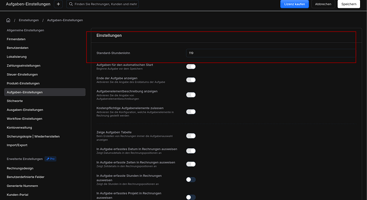This screenshot has width=367, height=200.
Task: Open Steuer-Einstellungen in sidebar
Action: [x=22, y=74]
